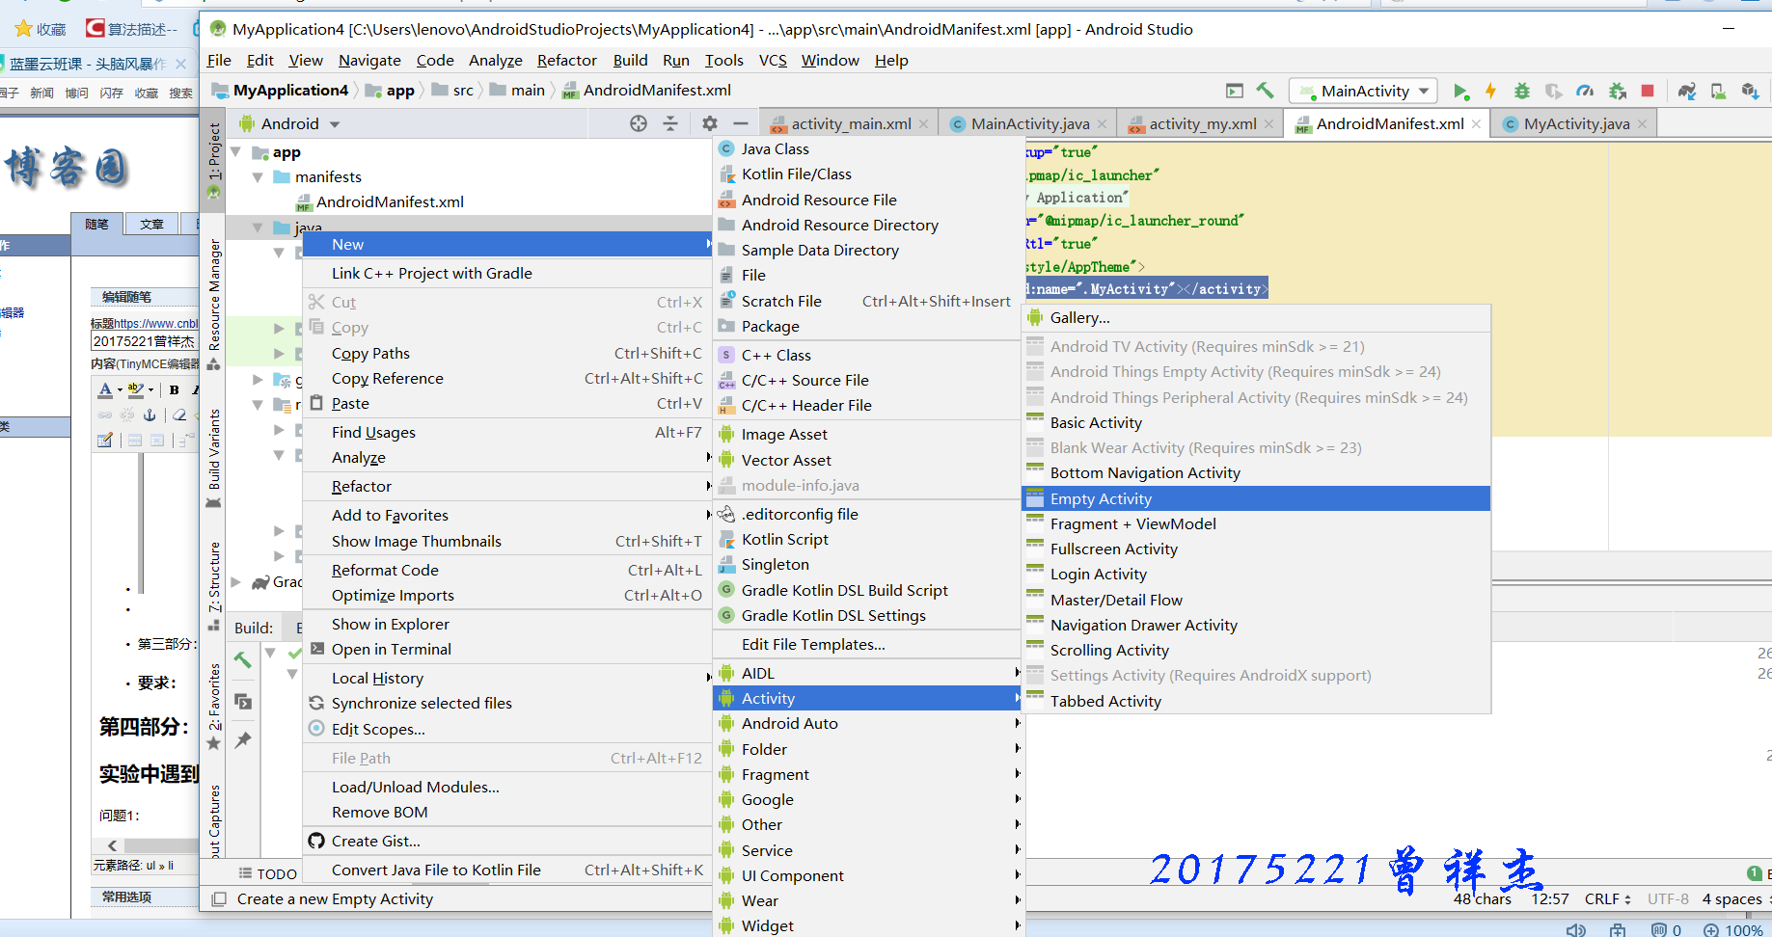Click Attach Debugger to Android Process icon
This screenshot has height=937, width=1772.
pos(1618,91)
